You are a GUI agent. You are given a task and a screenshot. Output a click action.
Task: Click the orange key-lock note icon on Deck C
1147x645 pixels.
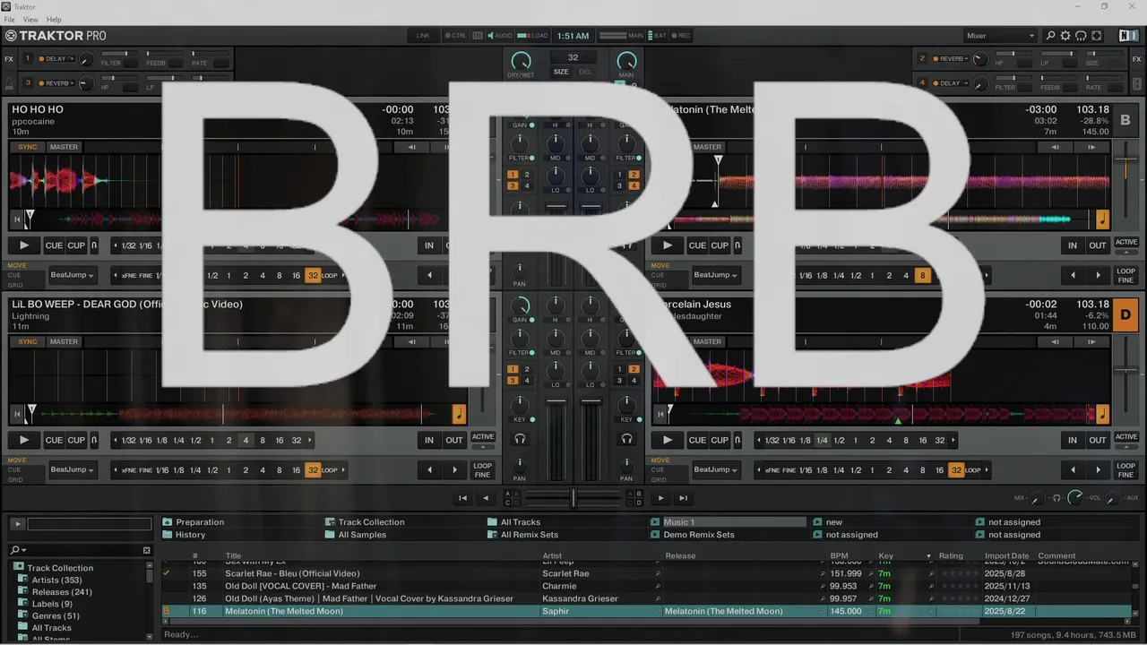tap(459, 414)
